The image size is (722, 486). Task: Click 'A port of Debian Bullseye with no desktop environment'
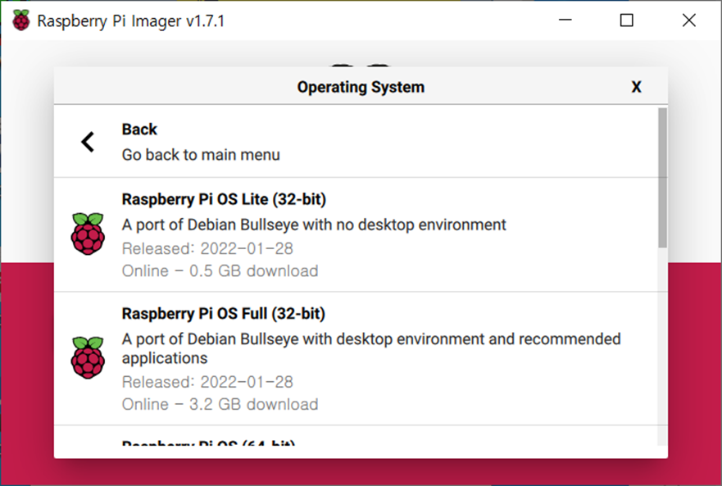coord(314,225)
